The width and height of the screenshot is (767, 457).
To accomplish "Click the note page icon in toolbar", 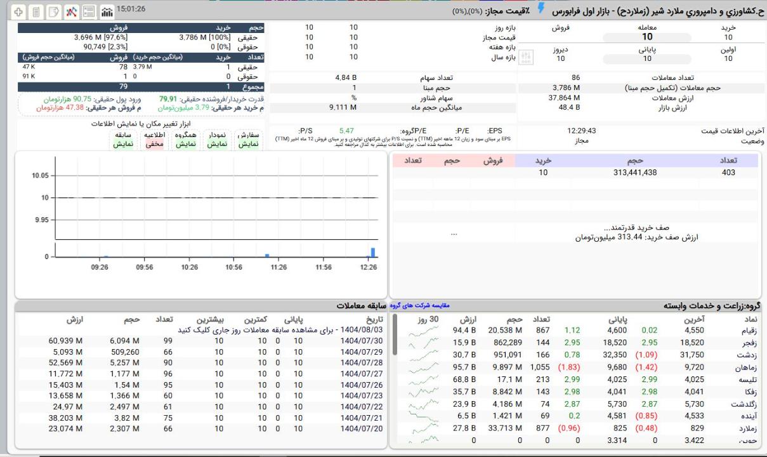I will [x=55, y=11].
